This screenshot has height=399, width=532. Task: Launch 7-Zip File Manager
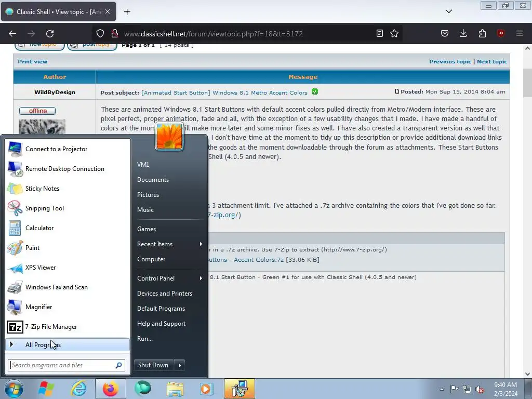tap(68, 327)
